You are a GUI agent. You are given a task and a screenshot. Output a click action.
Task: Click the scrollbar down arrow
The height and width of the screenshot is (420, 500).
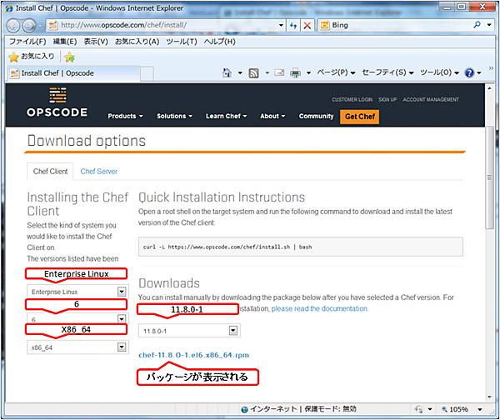[489, 397]
